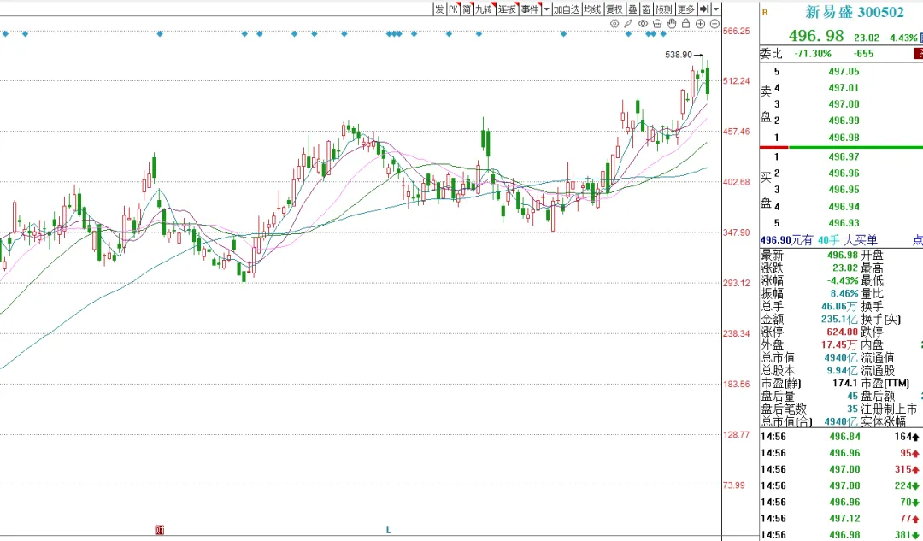Click the 发 toolbar button
Screen dimensions: 923x541
[x=440, y=9]
